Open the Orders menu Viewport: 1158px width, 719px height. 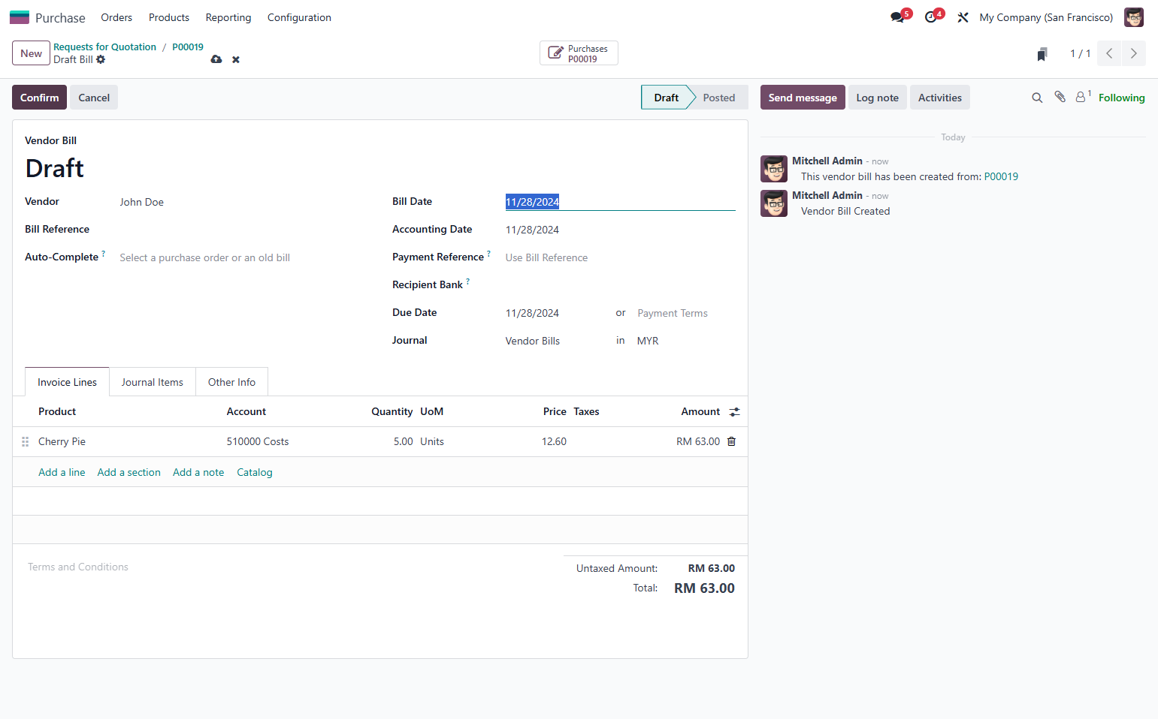pos(116,17)
